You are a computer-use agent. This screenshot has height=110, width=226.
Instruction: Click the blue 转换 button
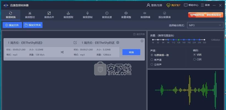click(x=131, y=52)
